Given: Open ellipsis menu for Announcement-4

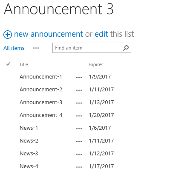Looking at the screenshot, I should click(x=79, y=116).
